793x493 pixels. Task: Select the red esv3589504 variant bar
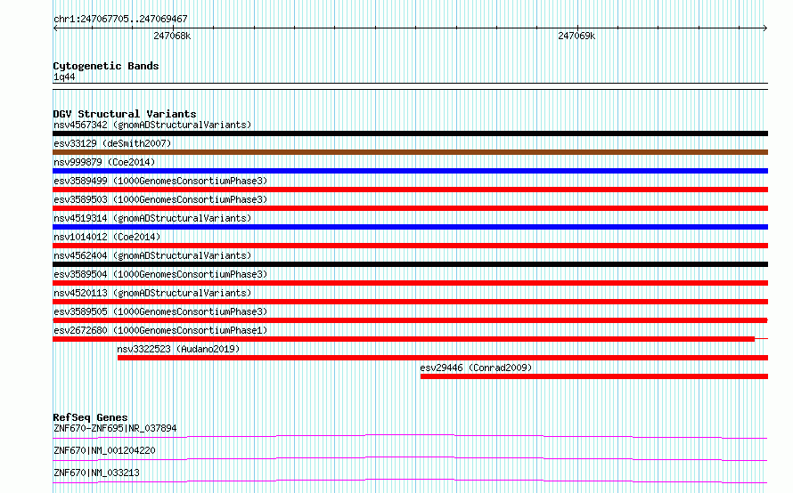click(410, 283)
